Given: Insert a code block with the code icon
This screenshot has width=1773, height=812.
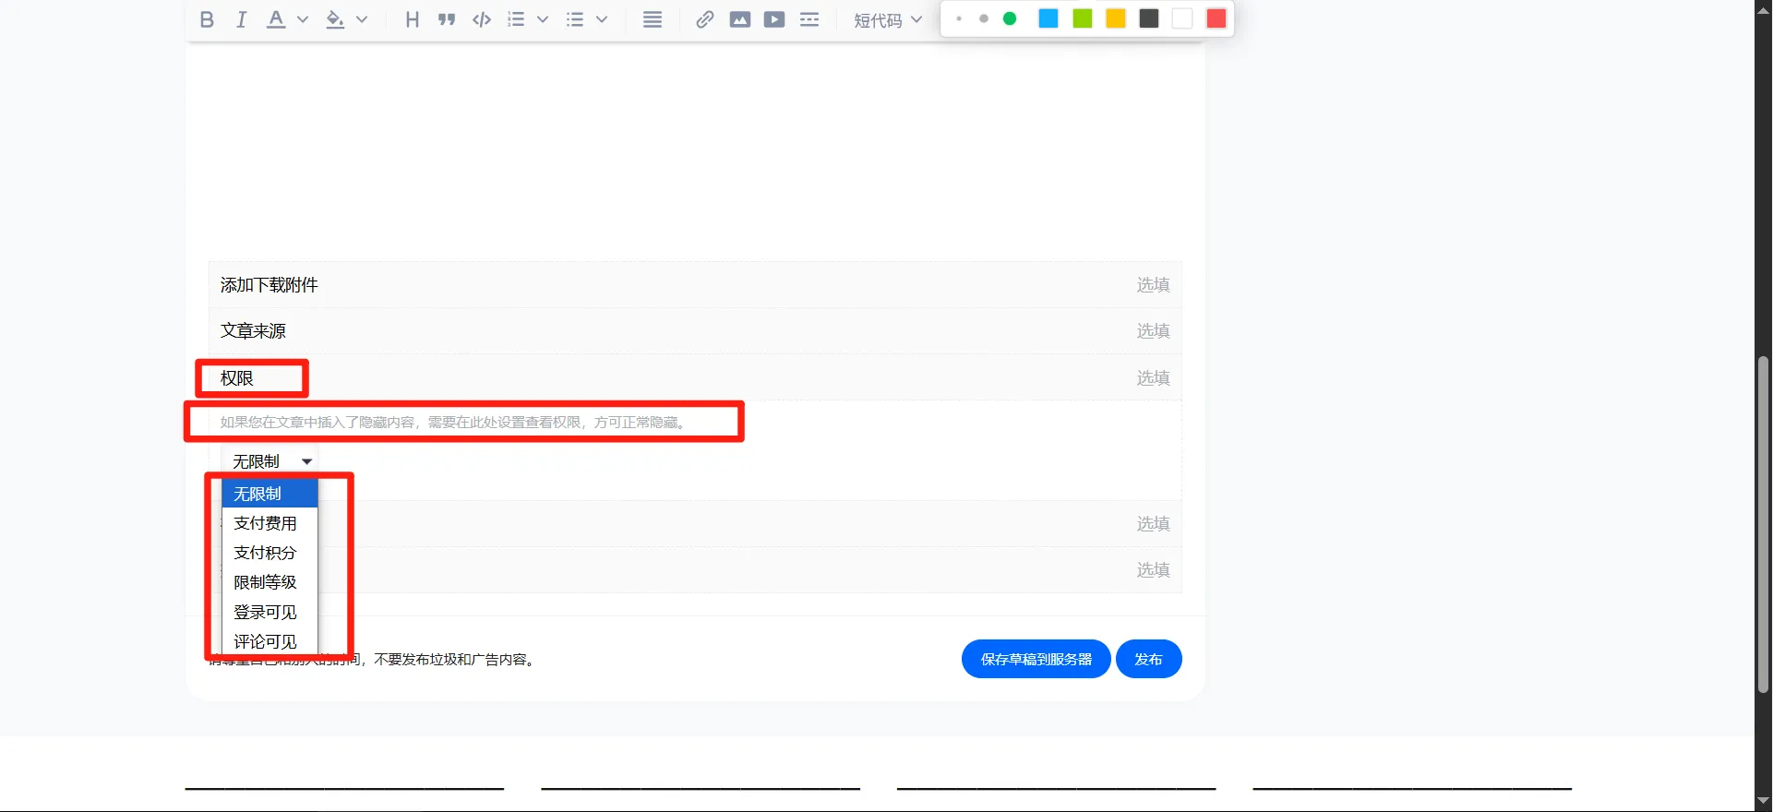Looking at the screenshot, I should pyautogui.click(x=481, y=19).
